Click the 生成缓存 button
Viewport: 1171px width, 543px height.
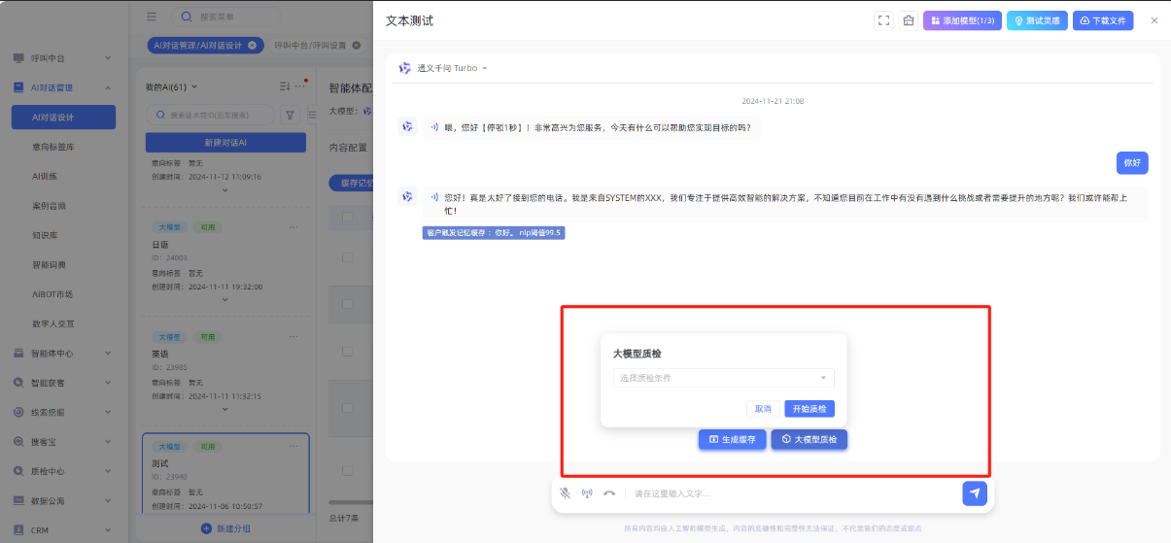(x=733, y=440)
